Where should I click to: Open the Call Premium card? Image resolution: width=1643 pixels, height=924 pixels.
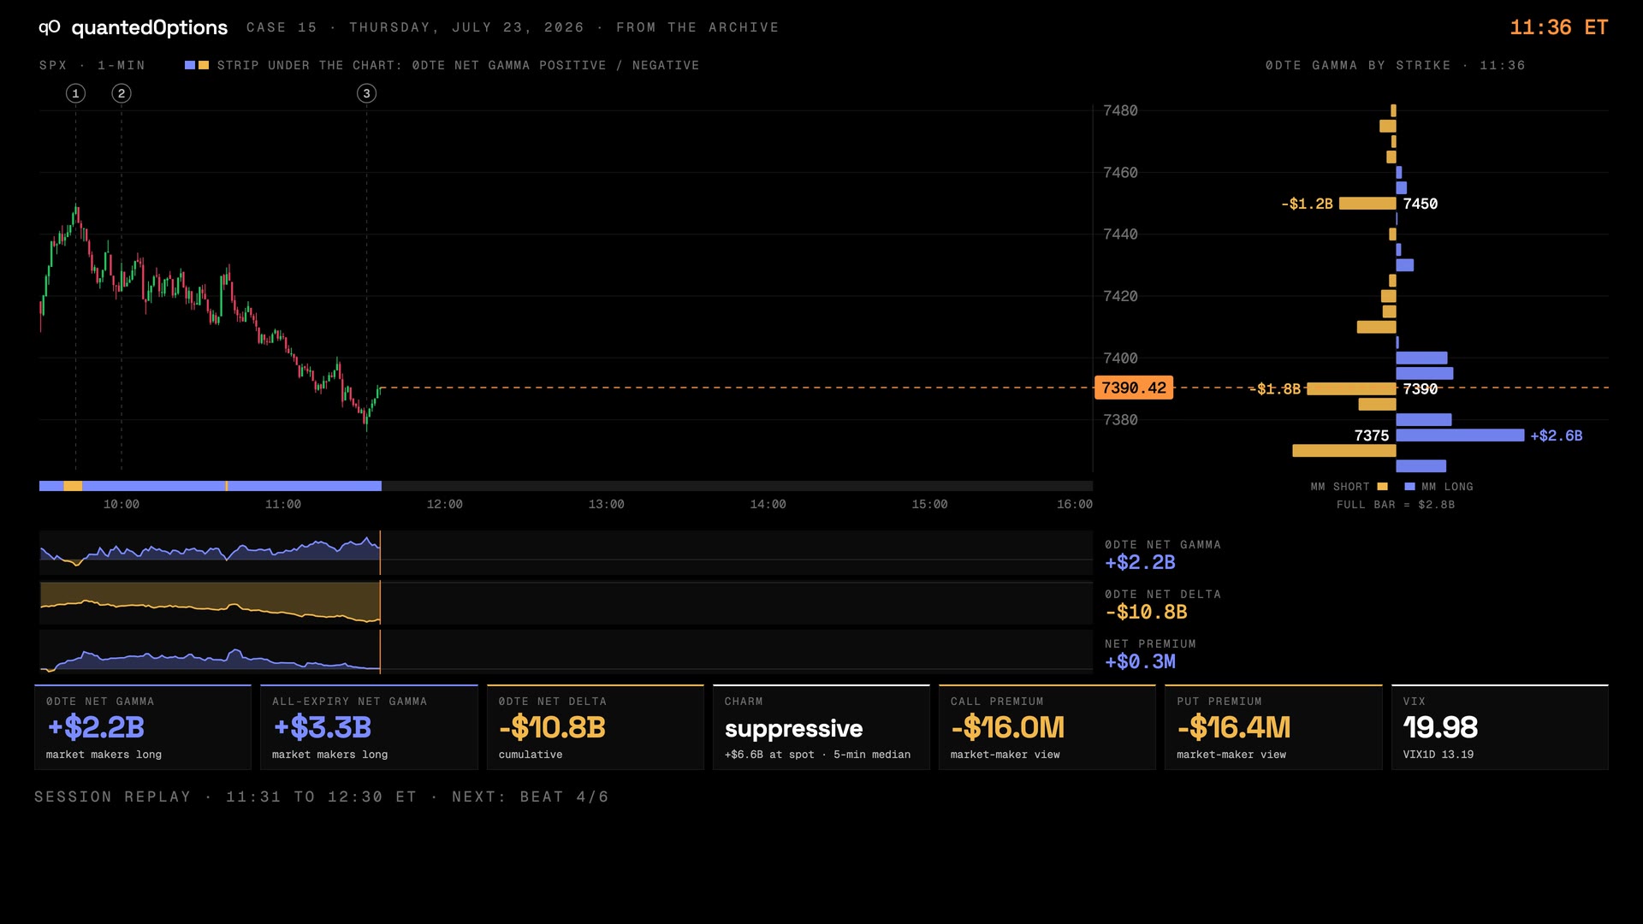coord(1047,727)
